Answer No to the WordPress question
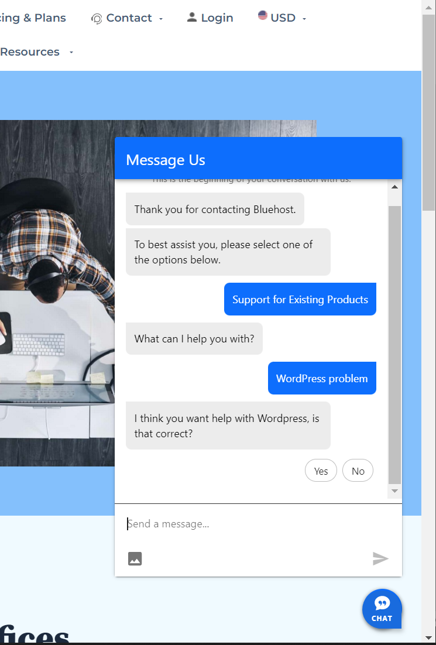 (358, 471)
